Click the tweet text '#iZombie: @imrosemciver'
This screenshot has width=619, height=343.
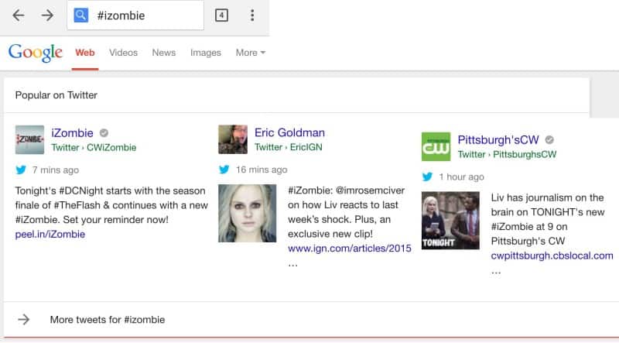tap(346, 212)
